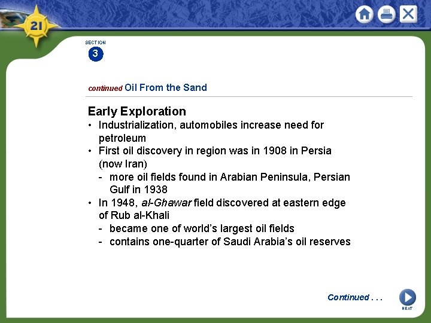Screen dimensions: 431x323
Task: Advance with the NEXT play button
Action: pos(408,297)
